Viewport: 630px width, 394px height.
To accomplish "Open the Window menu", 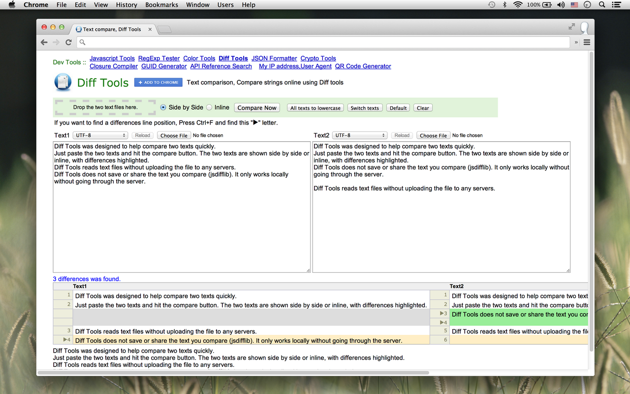I will point(198,4).
